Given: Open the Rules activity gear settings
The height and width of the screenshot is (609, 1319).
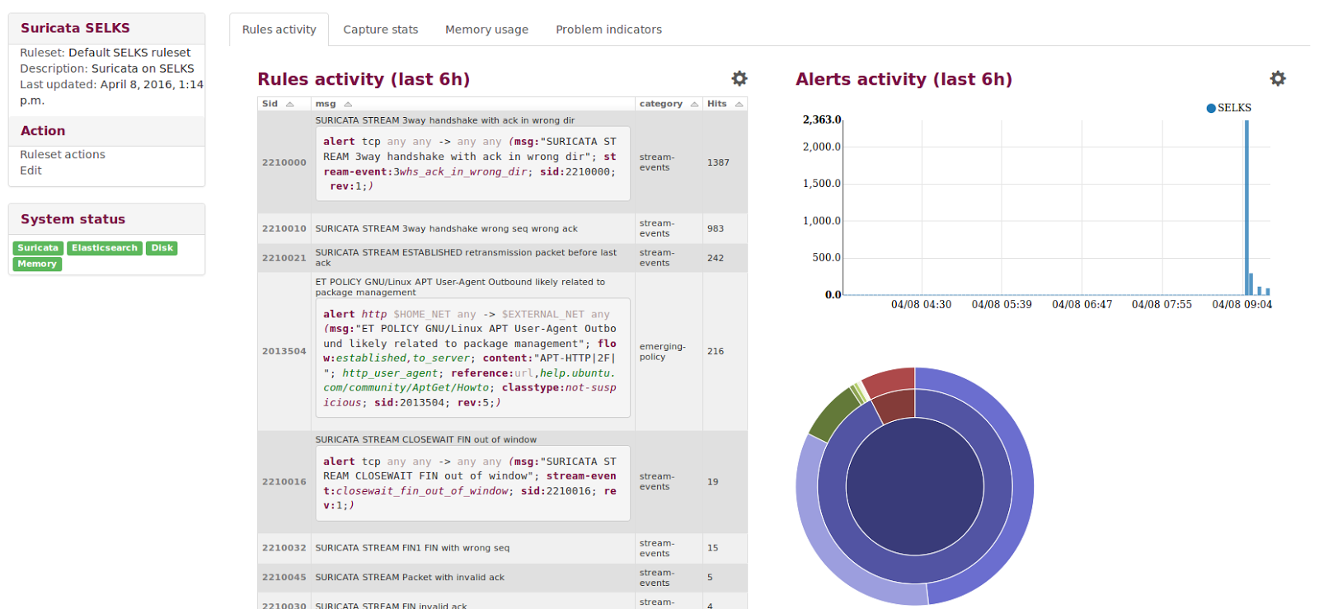Looking at the screenshot, I should (x=739, y=78).
